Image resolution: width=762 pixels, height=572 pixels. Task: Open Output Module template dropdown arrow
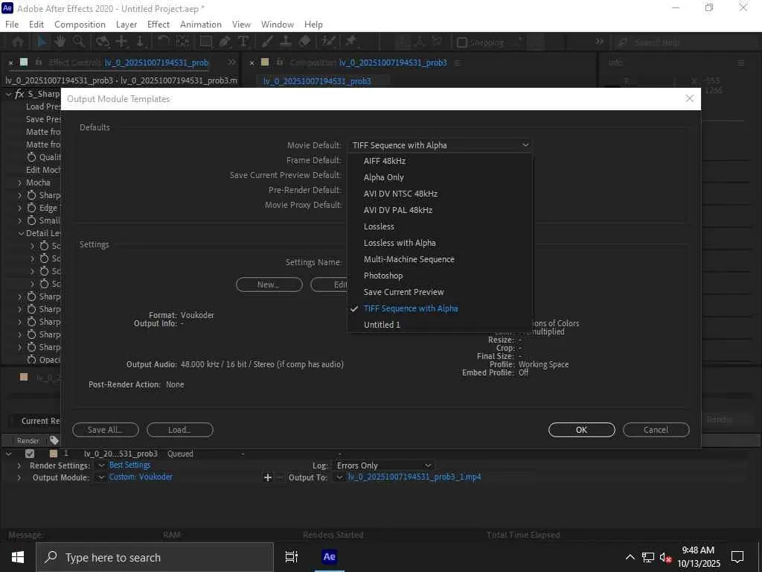click(x=101, y=477)
